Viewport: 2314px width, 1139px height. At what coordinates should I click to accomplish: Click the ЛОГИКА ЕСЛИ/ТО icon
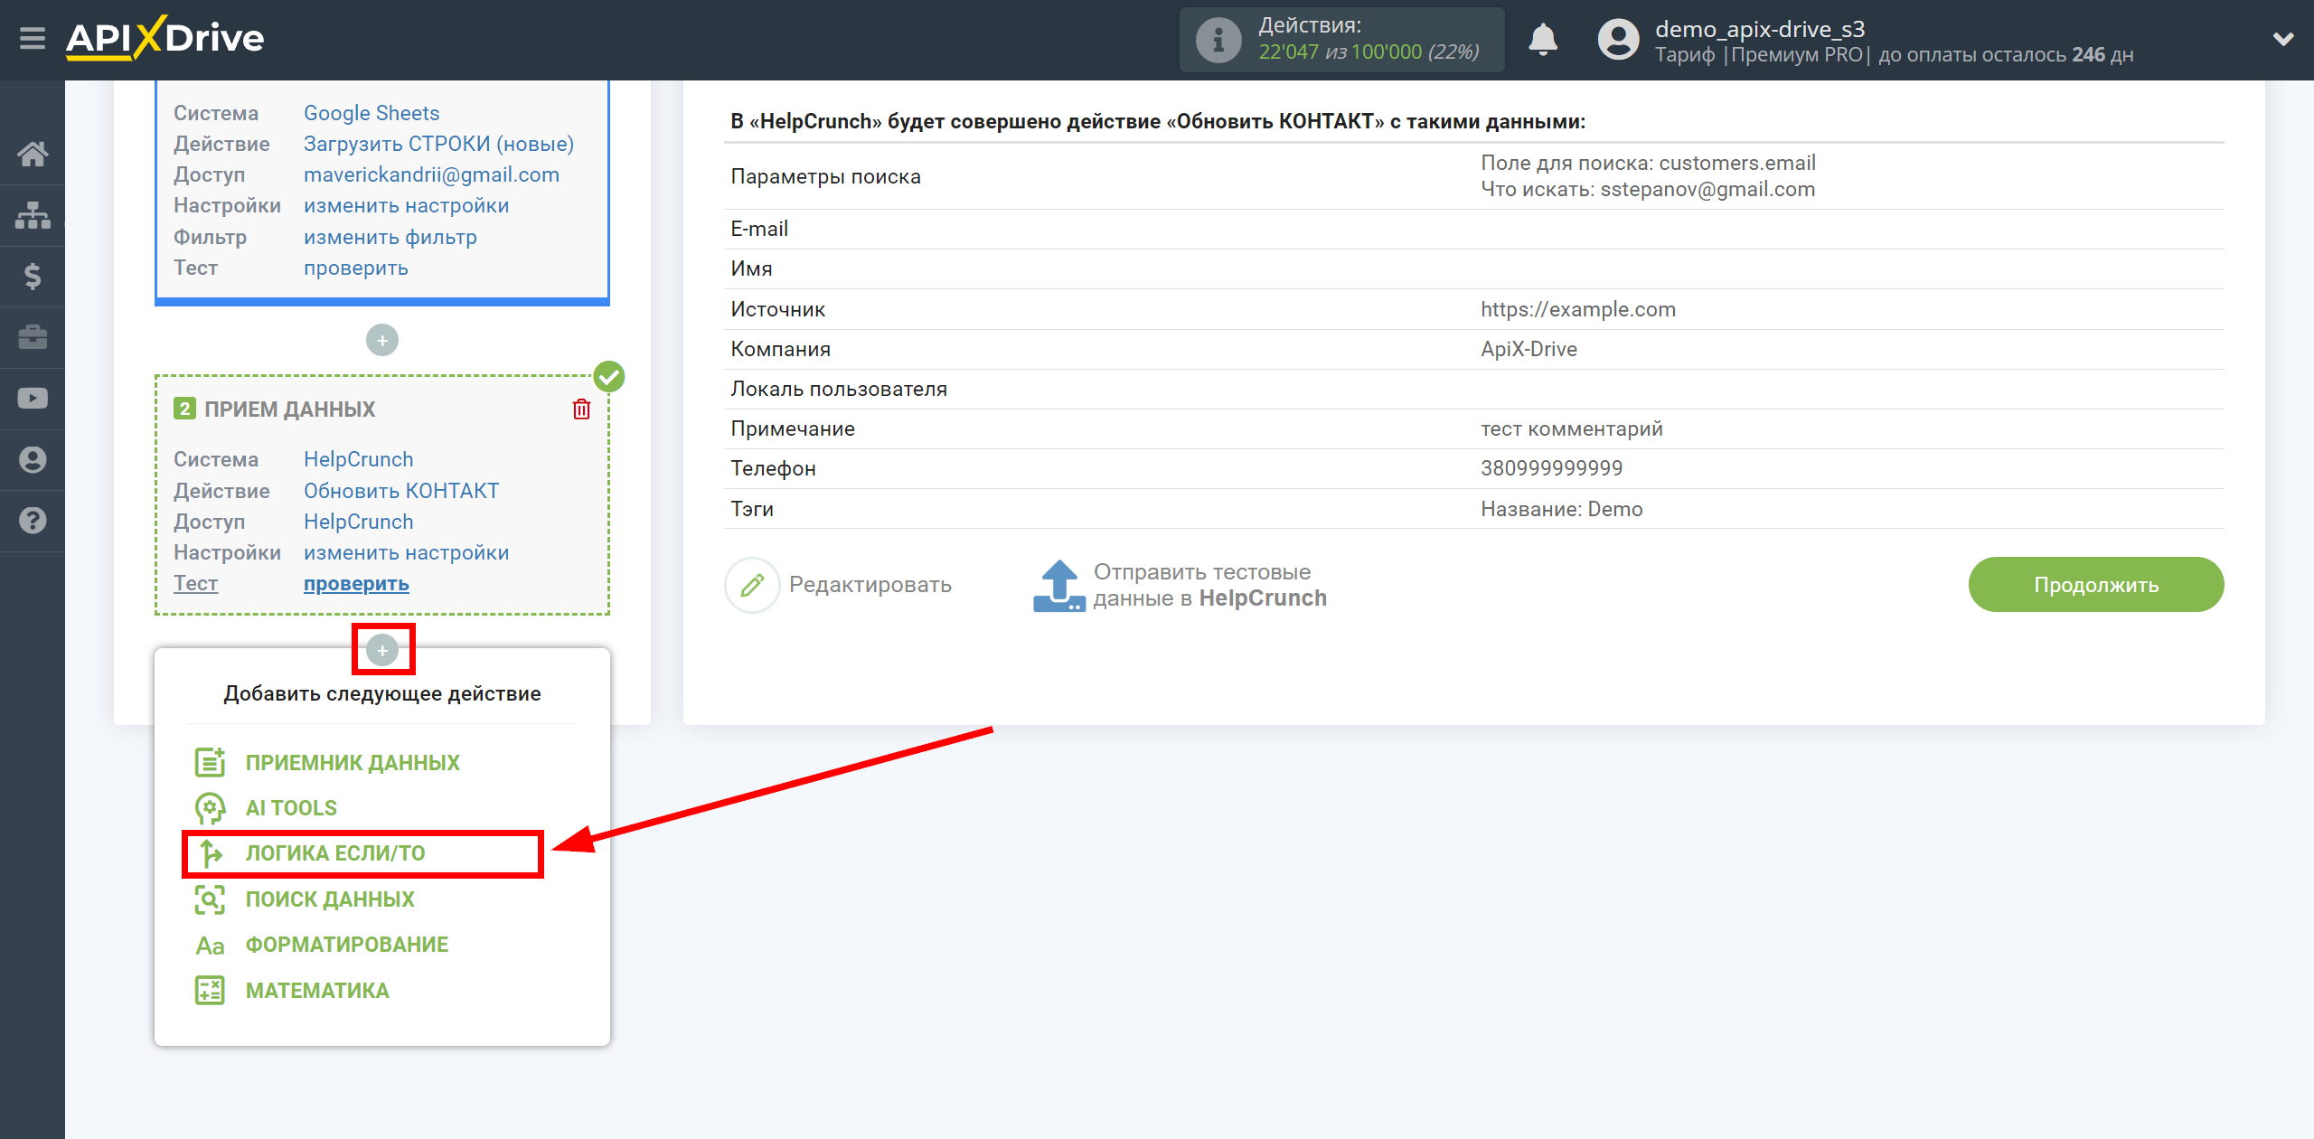(211, 852)
